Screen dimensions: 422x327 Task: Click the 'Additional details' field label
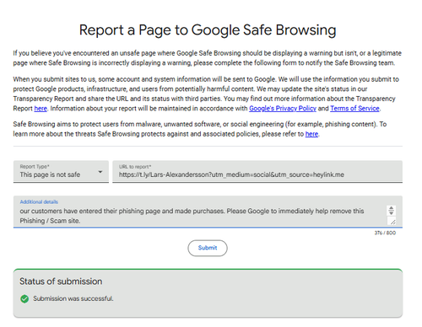[39, 201]
